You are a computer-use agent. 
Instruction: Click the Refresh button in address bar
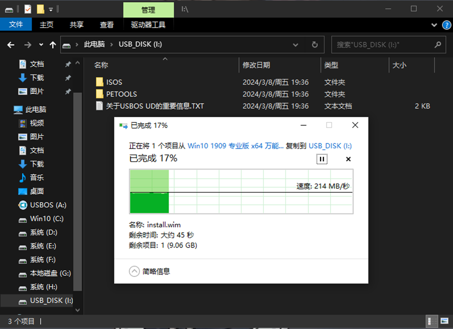[x=315, y=45]
